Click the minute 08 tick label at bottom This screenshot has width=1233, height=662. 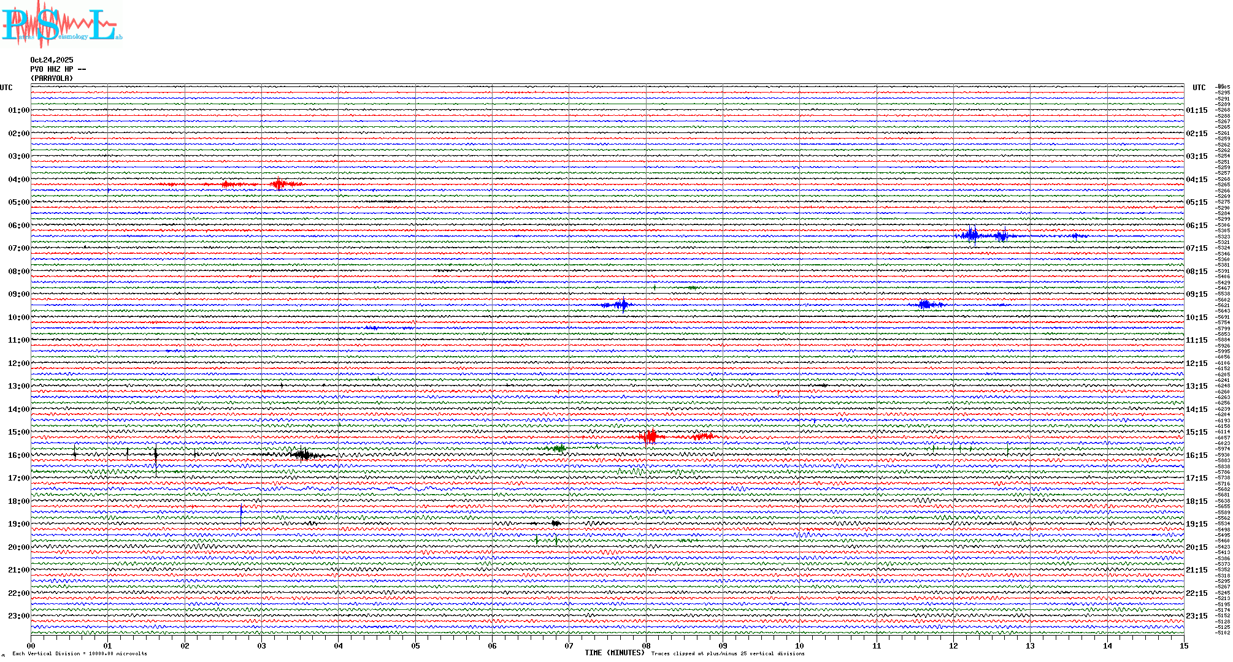[x=646, y=646]
